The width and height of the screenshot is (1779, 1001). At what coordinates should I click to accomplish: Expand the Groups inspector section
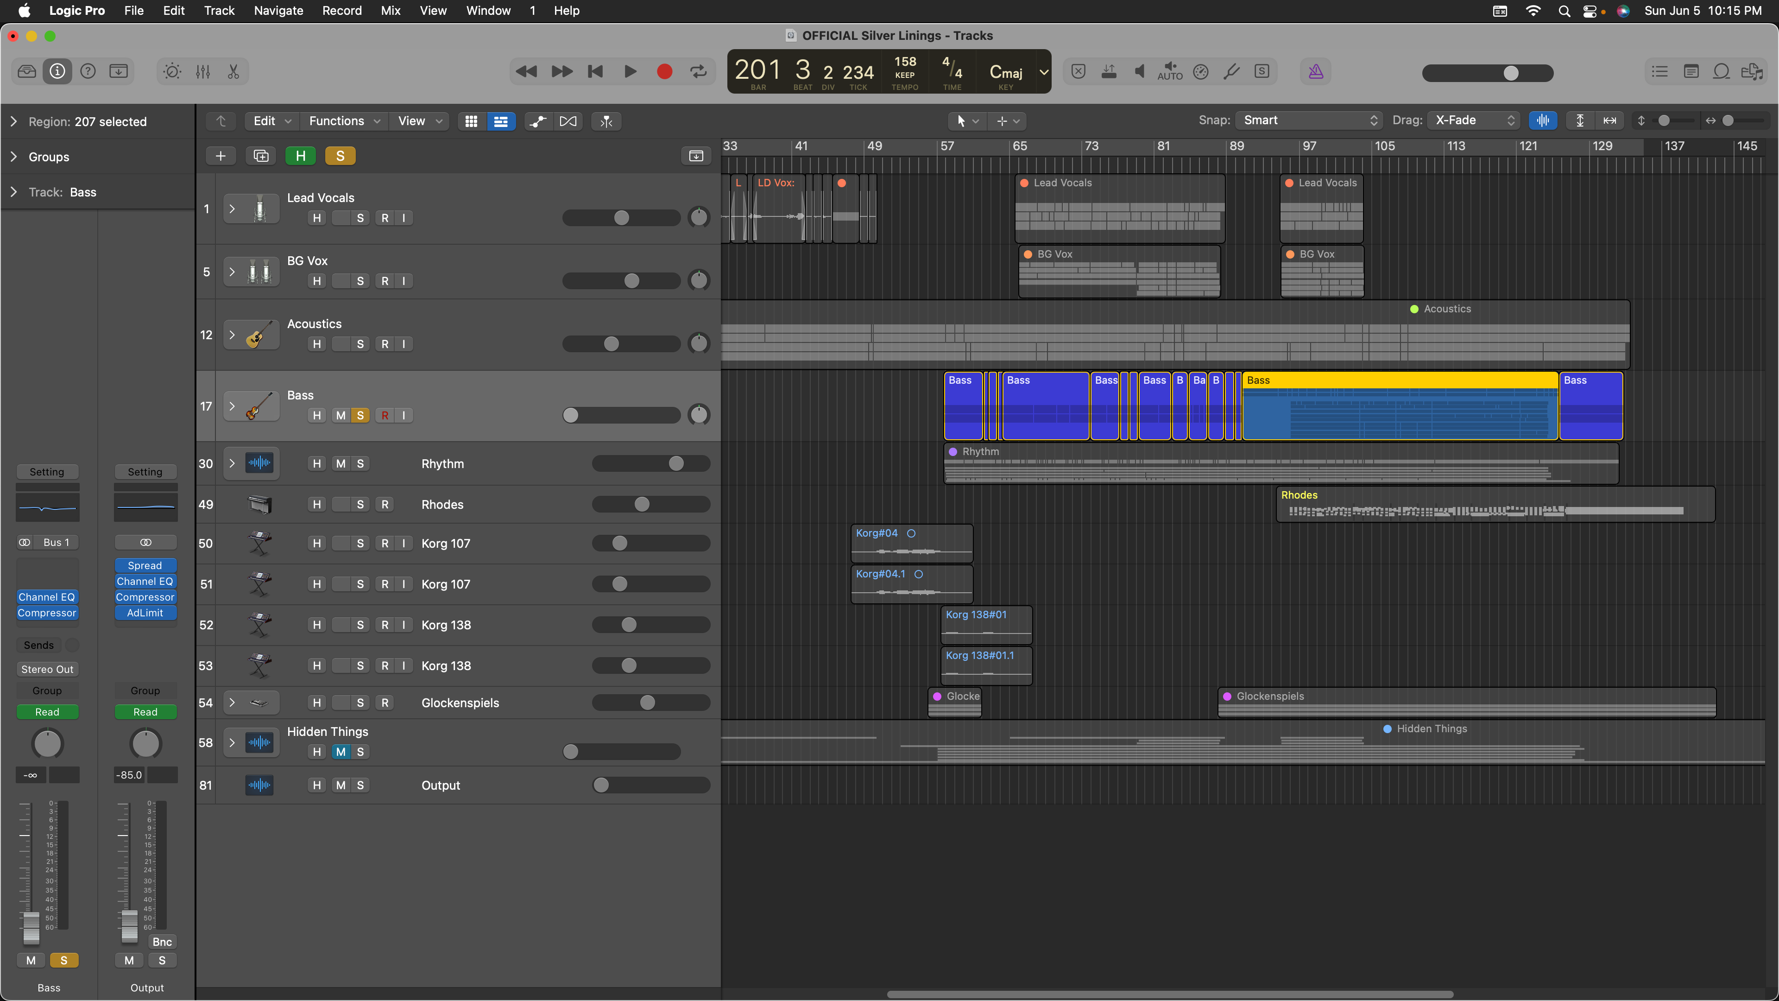14,157
